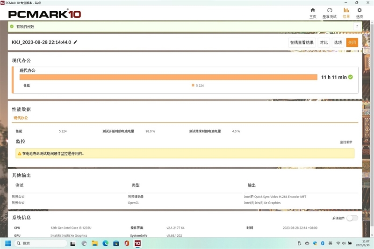The height and width of the screenshot is (249, 374).
Task: Click the orange 现代办公 battery life bar
Action: coord(168,77)
